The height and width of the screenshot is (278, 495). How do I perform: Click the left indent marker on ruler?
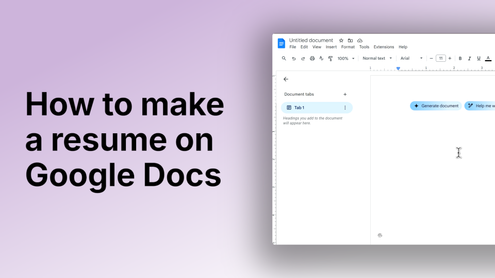399,68
